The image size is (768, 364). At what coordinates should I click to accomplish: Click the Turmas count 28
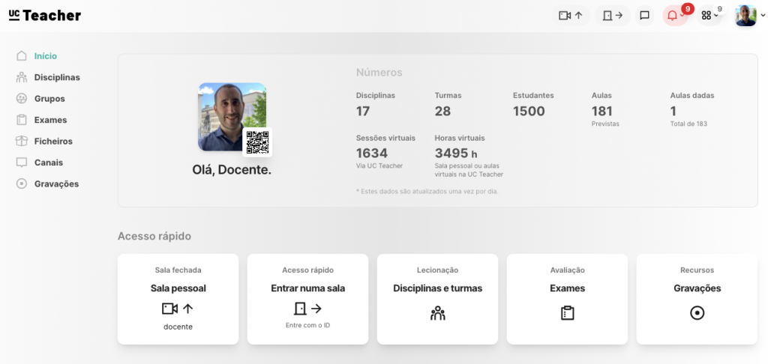[x=442, y=111]
